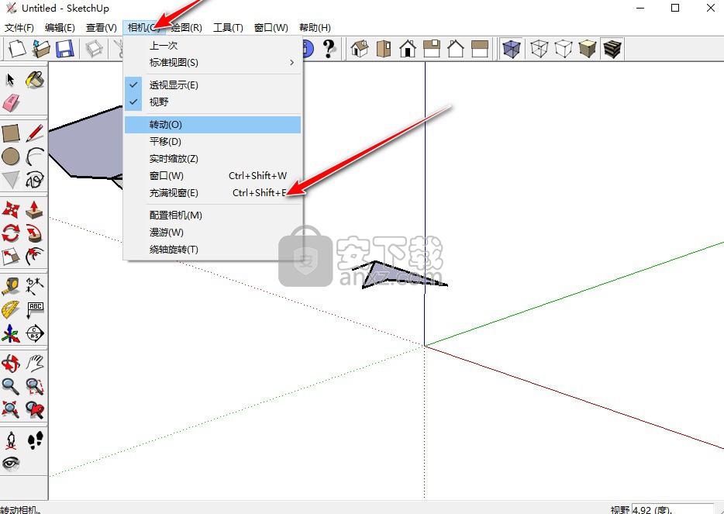Open the 编辑(E) menu

[60, 28]
